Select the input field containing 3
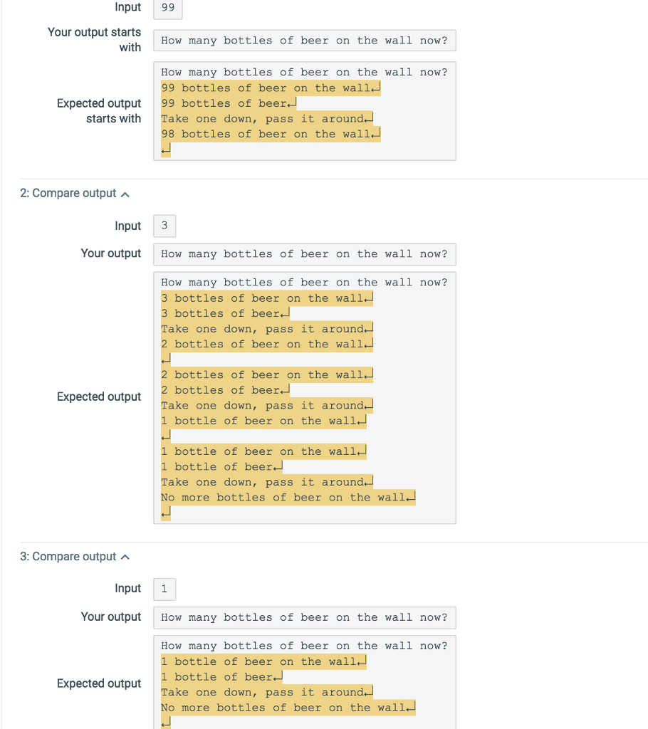Image resolution: width=648 pixels, height=729 pixels. [164, 226]
